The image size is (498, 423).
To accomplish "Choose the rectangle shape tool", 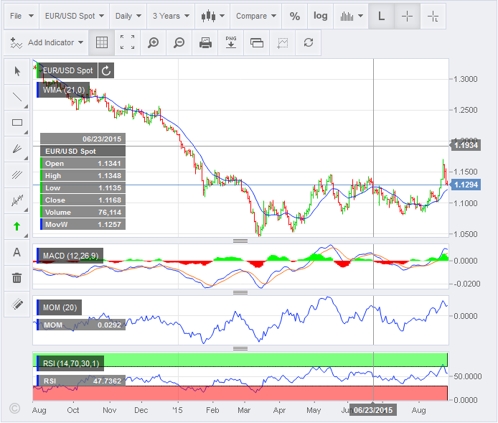I will coord(17,123).
